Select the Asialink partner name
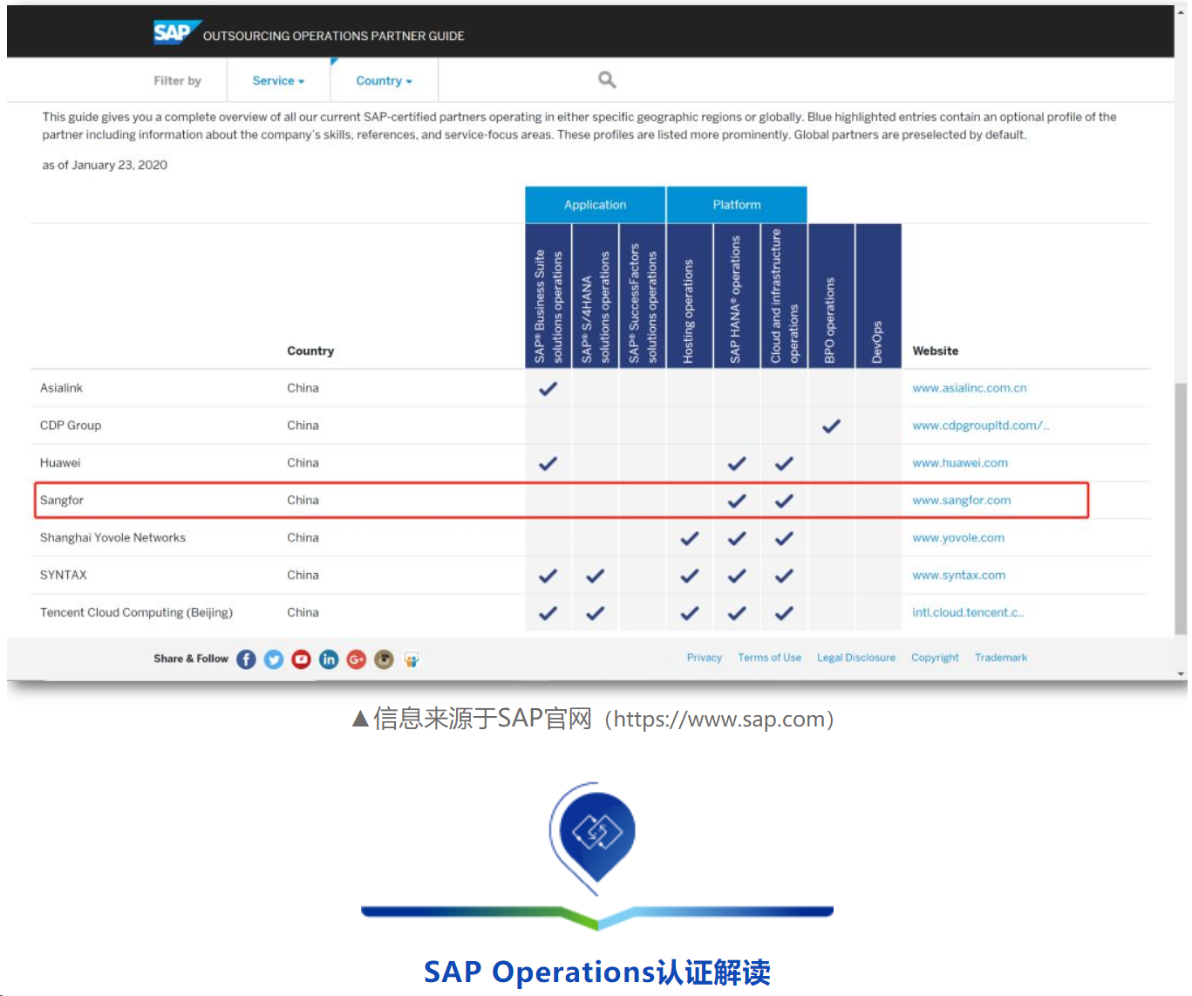Image resolution: width=1192 pixels, height=996 pixels. point(61,388)
